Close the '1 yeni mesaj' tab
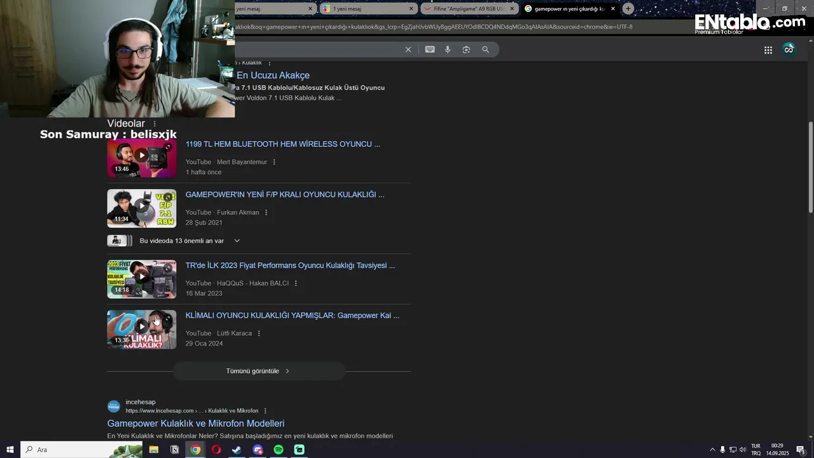 click(411, 9)
